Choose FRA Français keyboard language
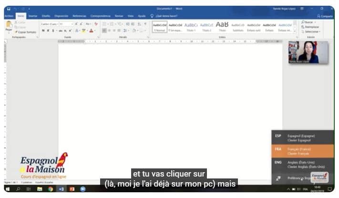 point(303,151)
